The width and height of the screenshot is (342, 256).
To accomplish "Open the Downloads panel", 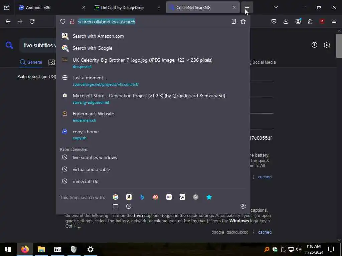I will pyautogui.click(x=286, y=21).
